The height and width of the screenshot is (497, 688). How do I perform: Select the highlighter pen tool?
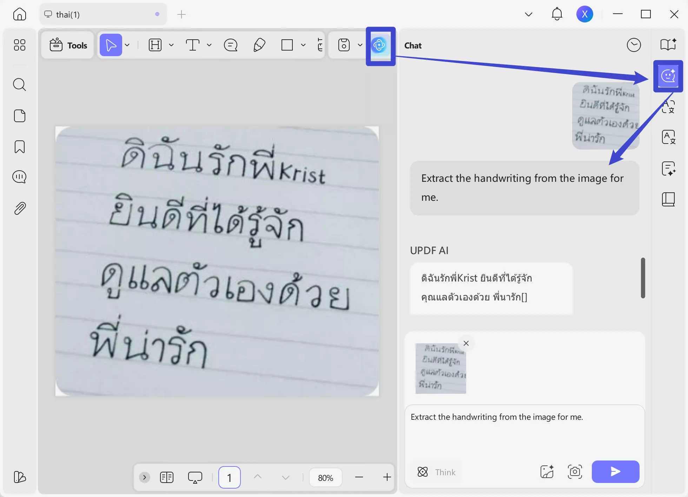point(259,45)
